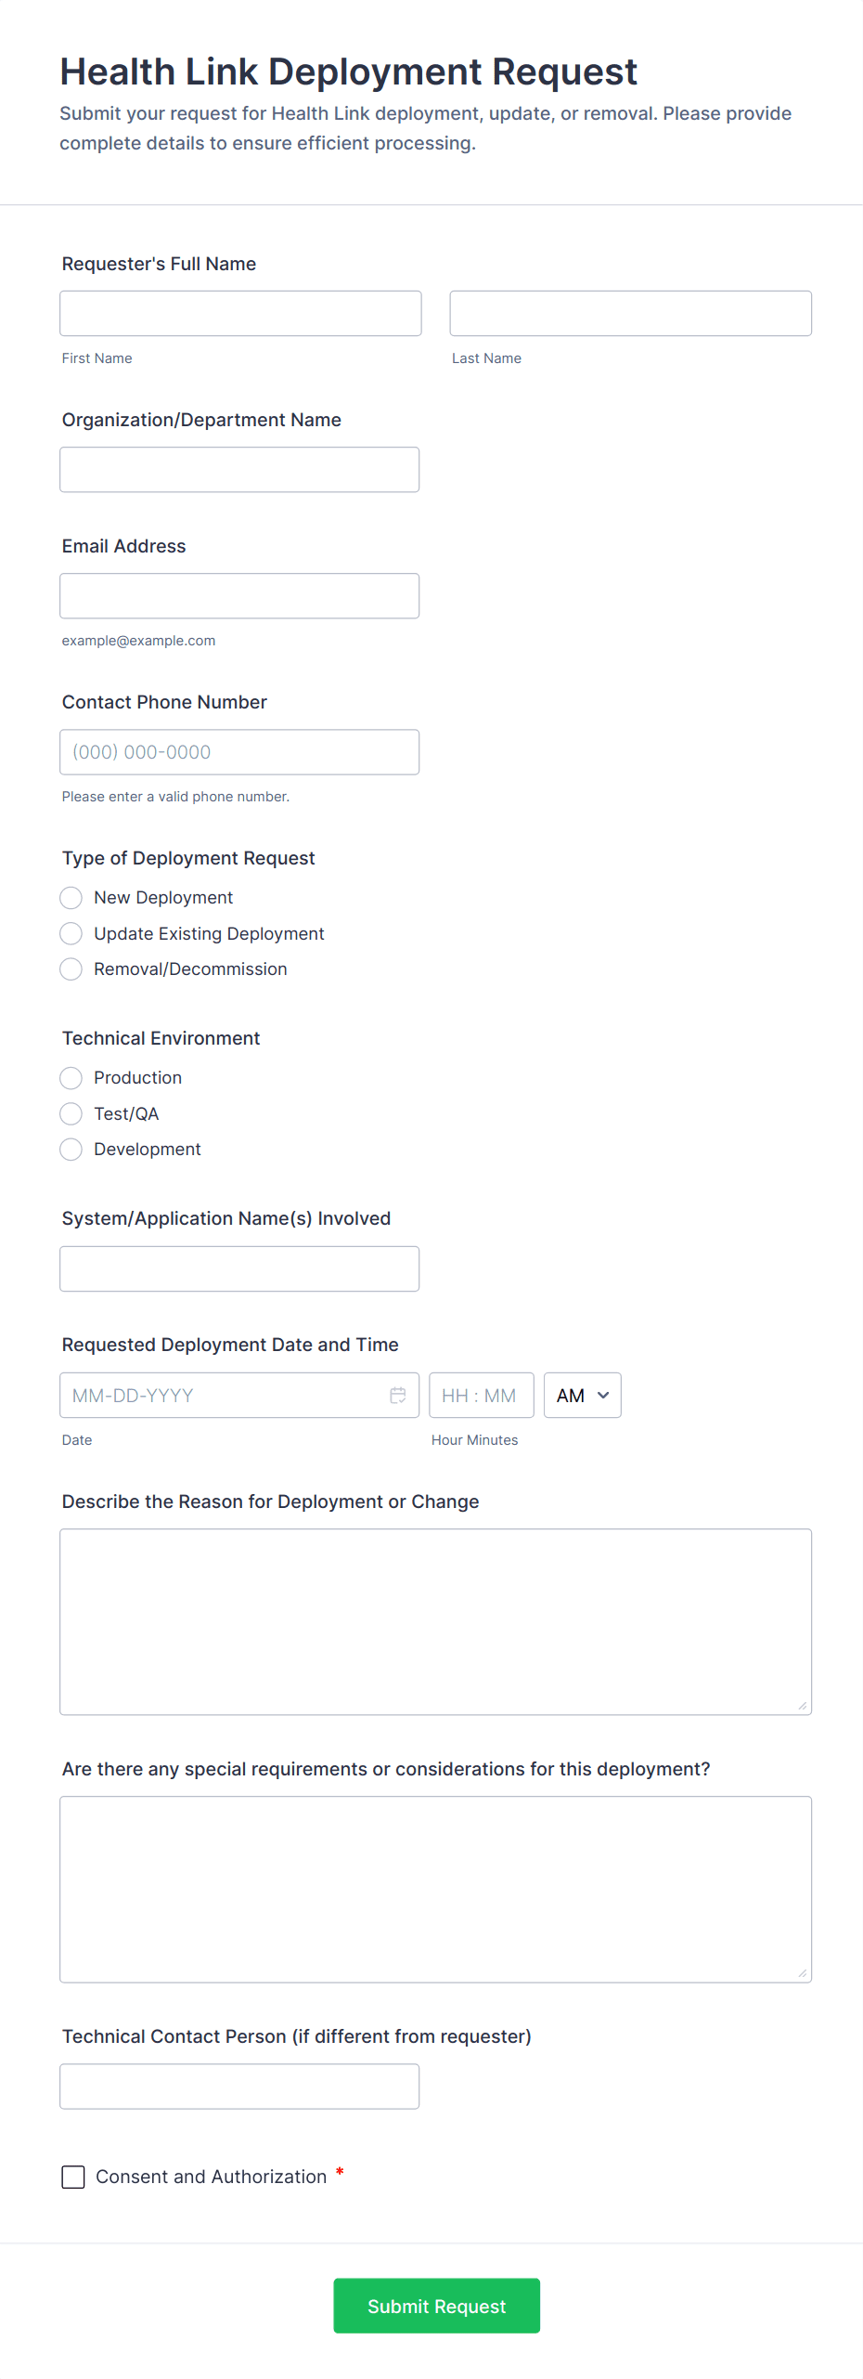
Task: Click the System/Application Name(s) Involved field
Action: pos(239,1268)
